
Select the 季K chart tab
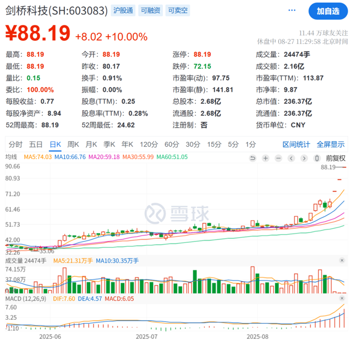tap(109, 144)
